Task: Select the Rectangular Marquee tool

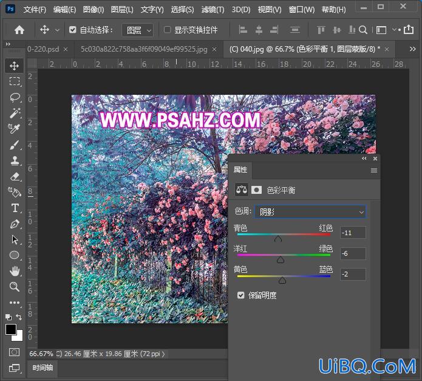Action: [14, 81]
